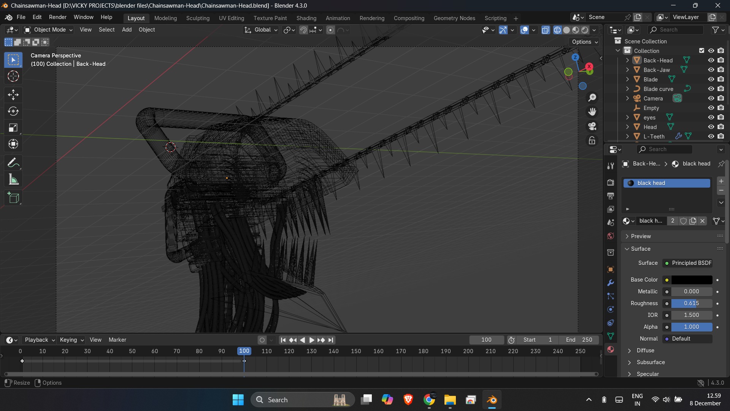The width and height of the screenshot is (730, 411).
Task: Click the black Base Color swatch
Action: 692,280
